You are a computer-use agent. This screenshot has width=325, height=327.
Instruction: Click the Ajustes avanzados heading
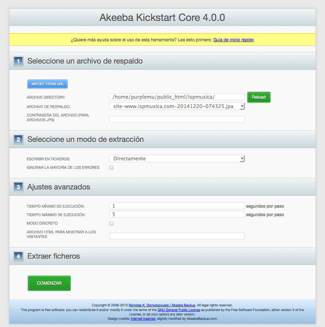59,187
